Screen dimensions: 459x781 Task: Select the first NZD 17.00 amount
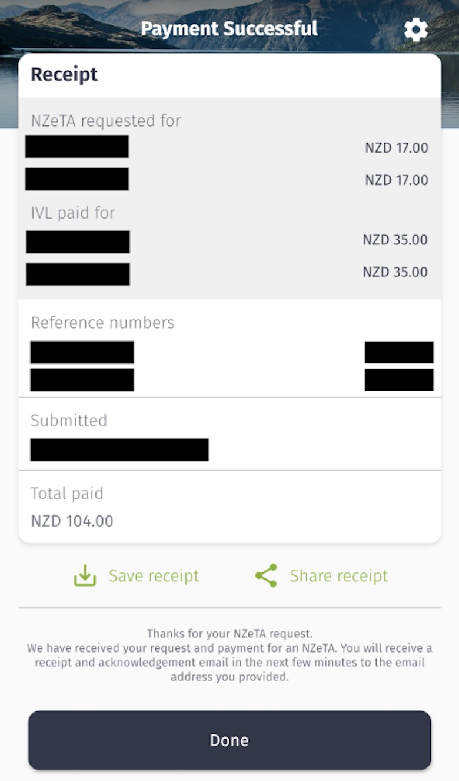(397, 148)
